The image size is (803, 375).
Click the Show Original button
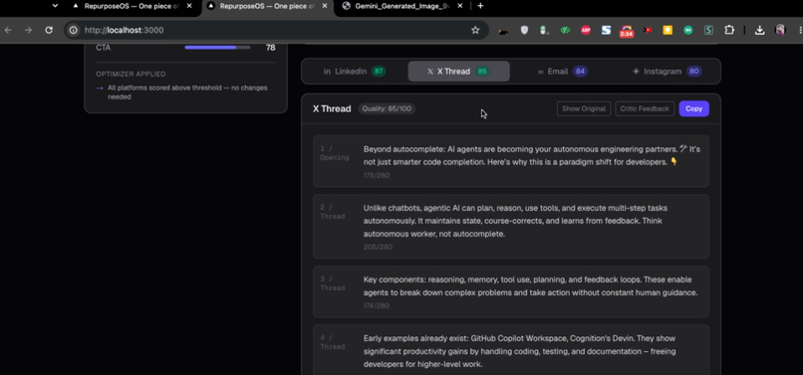pyautogui.click(x=584, y=108)
